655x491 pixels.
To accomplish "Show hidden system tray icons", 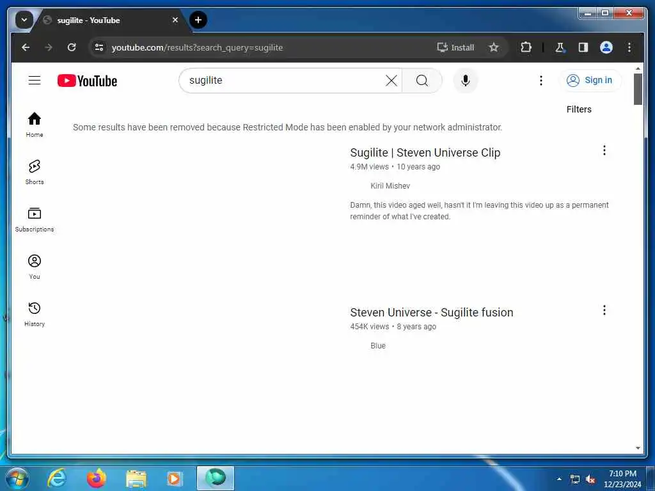I will (x=559, y=479).
